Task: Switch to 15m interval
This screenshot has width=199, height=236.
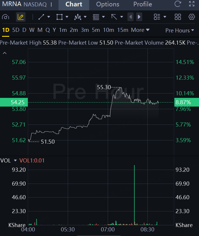Action: coord(123,30)
